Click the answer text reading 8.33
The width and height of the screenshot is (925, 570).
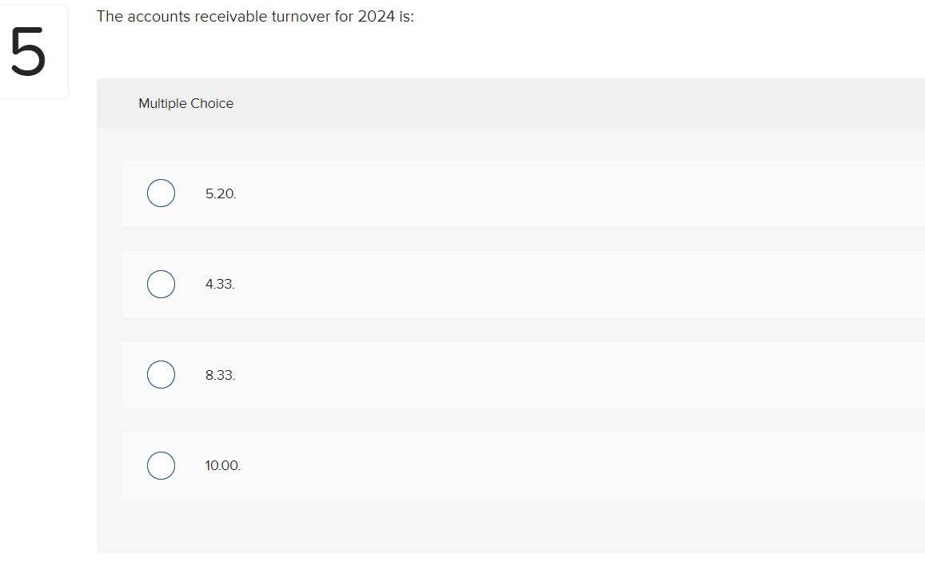click(x=220, y=374)
